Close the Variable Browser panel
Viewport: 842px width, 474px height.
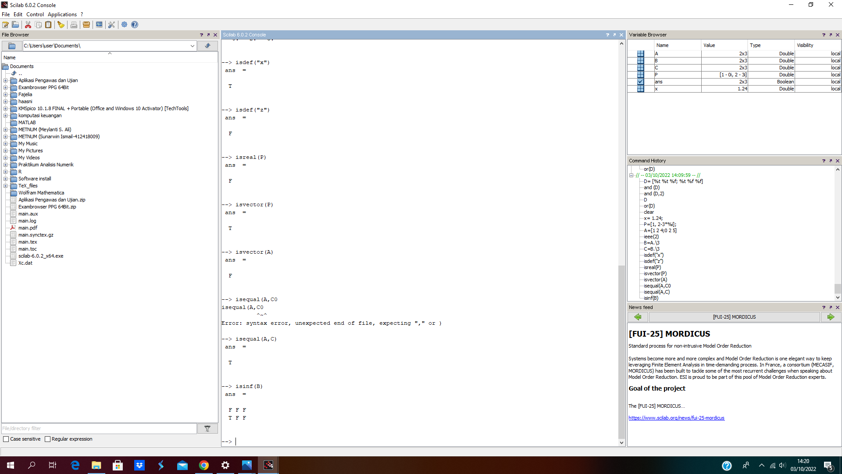coord(838,35)
